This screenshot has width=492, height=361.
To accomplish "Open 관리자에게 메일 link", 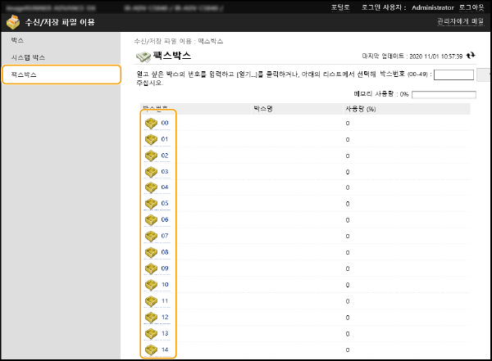I will 460,21.
